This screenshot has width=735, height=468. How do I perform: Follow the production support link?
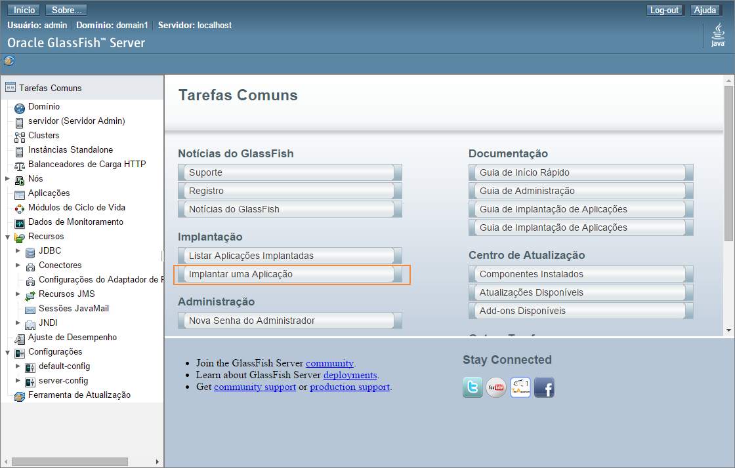pos(350,387)
